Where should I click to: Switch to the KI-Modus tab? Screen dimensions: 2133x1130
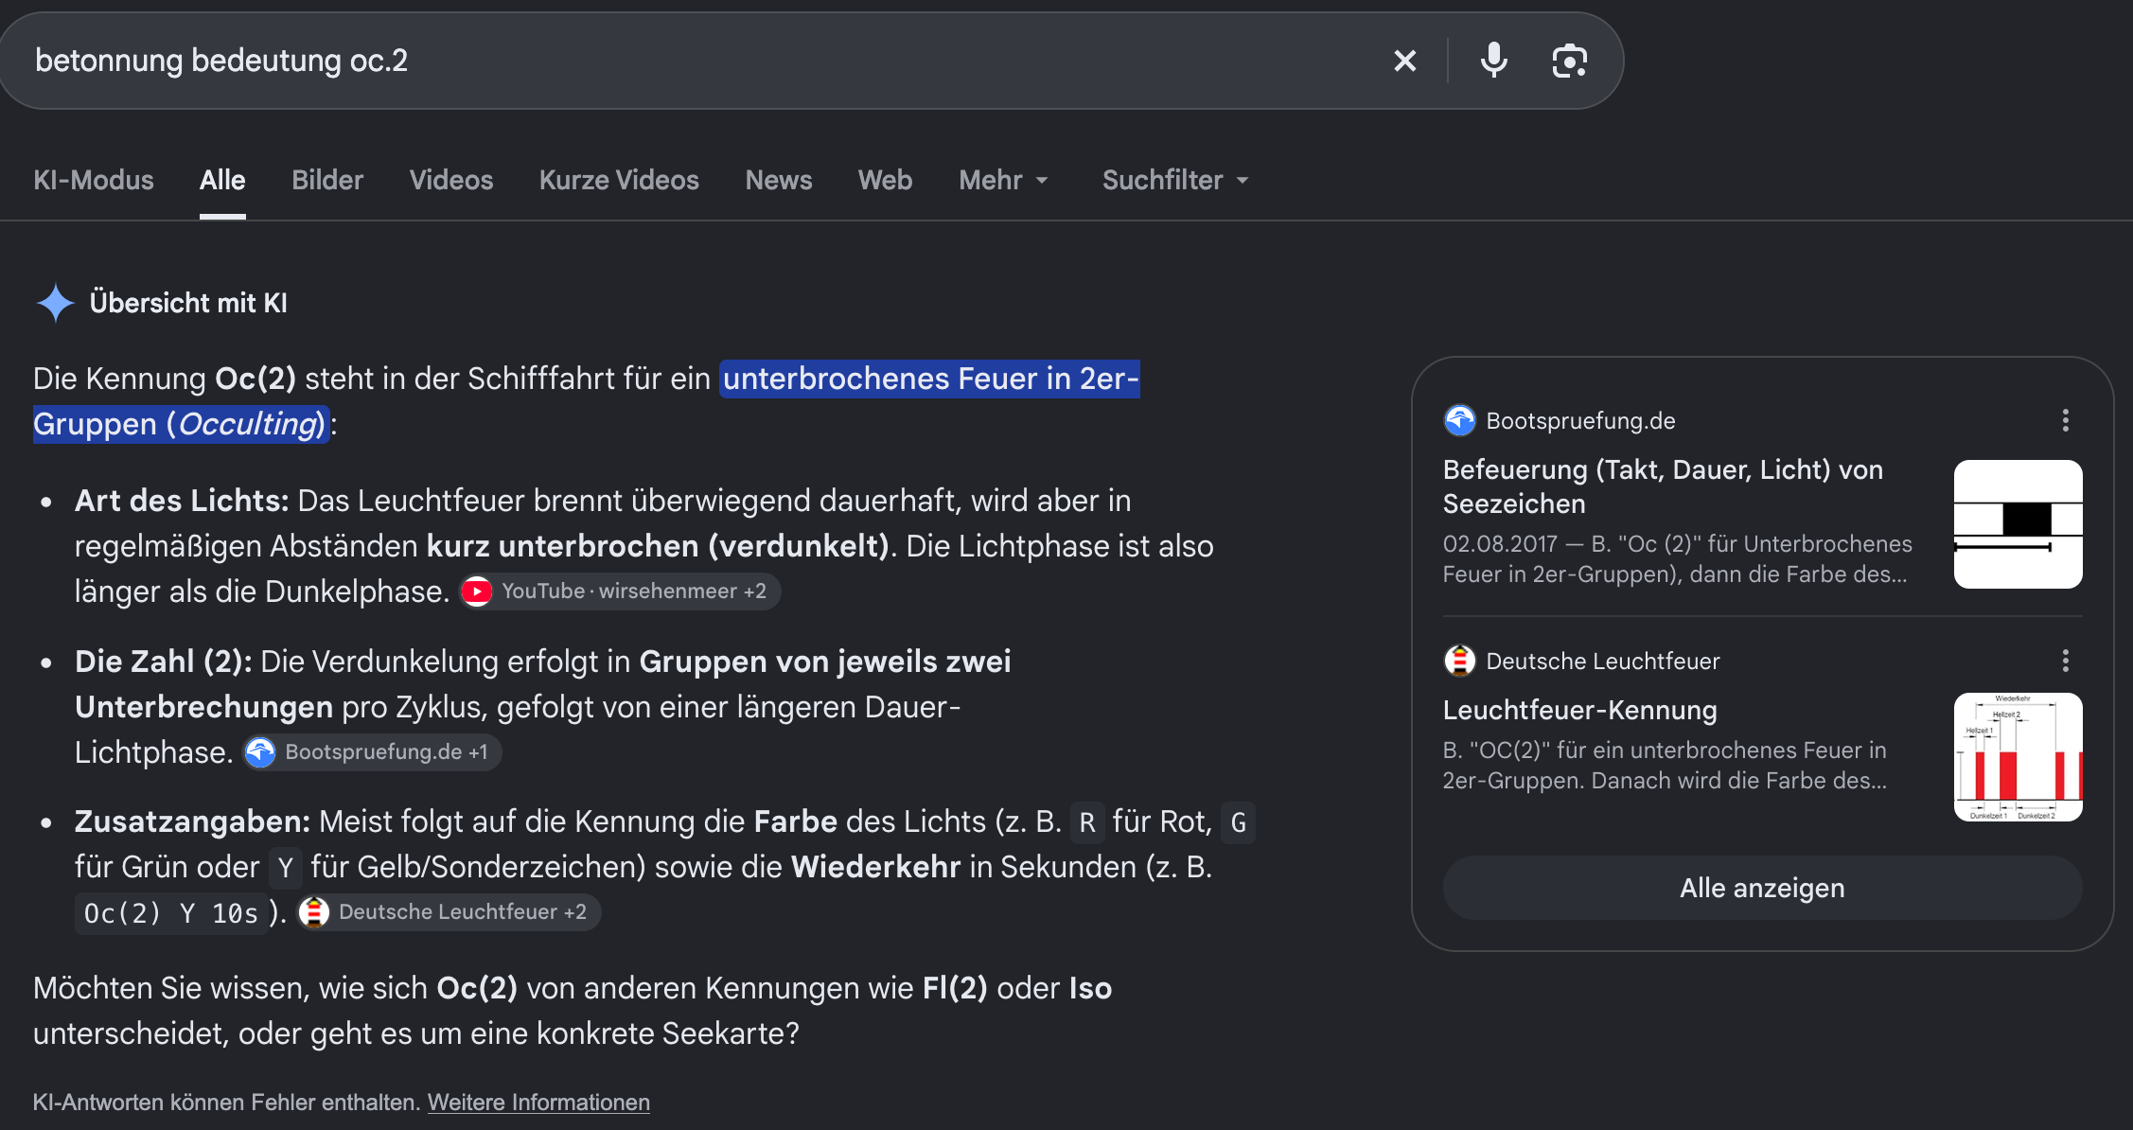pos(94,180)
